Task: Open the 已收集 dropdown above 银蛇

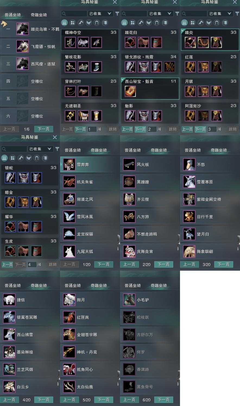Action: pos(40,149)
